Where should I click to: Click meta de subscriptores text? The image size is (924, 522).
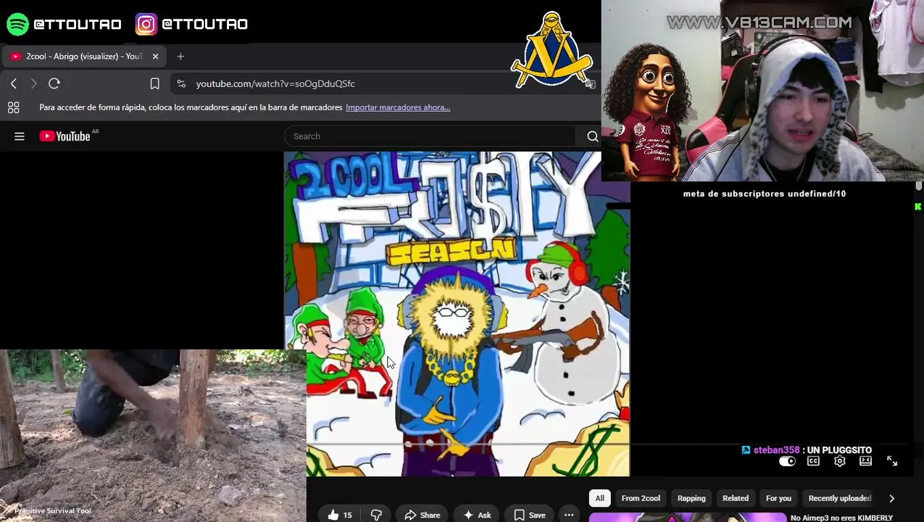click(x=764, y=194)
